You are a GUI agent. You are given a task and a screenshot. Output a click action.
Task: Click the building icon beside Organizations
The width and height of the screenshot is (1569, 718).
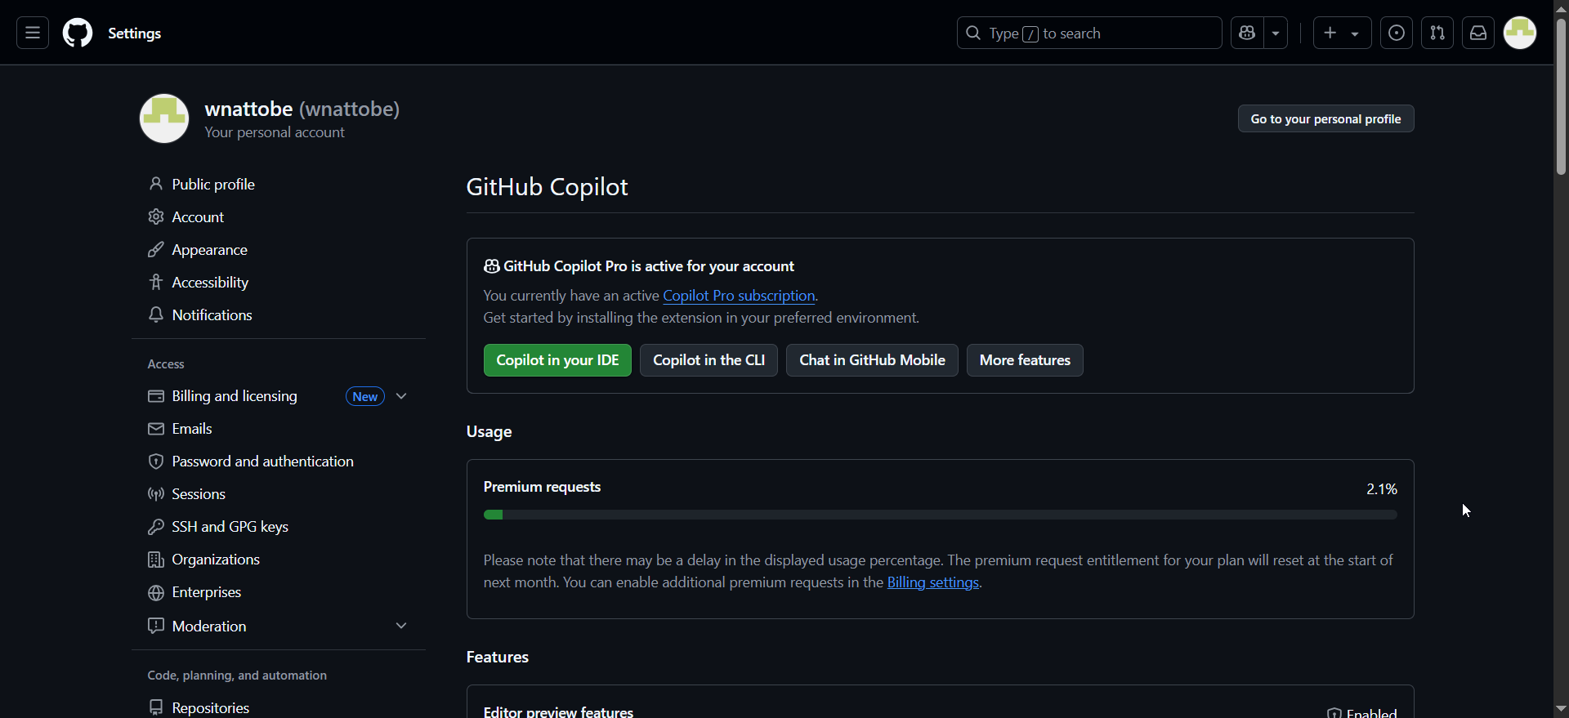(x=156, y=560)
